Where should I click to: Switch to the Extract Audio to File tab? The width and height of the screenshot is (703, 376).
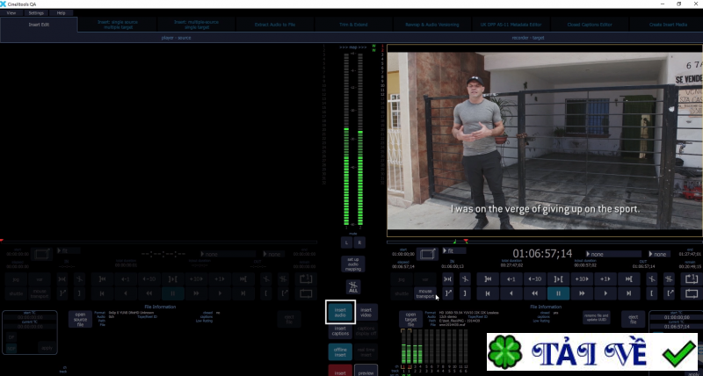pos(275,25)
